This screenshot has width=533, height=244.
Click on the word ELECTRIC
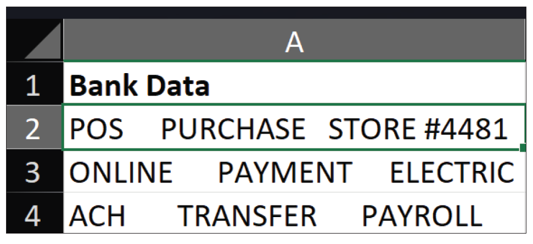point(452,173)
